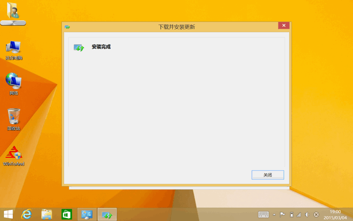Select the 网络 desktop icon
The image size is (353, 221).
[13, 84]
